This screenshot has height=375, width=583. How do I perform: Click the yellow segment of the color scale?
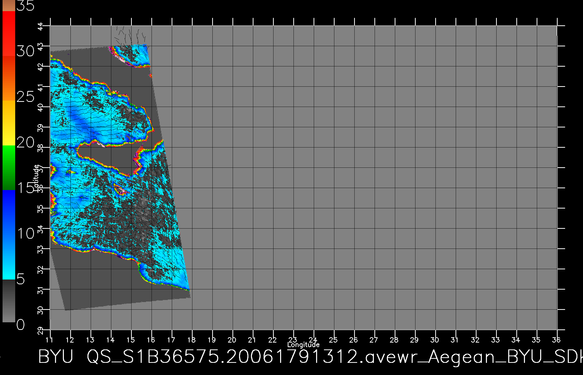pyautogui.click(x=9, y=123)
